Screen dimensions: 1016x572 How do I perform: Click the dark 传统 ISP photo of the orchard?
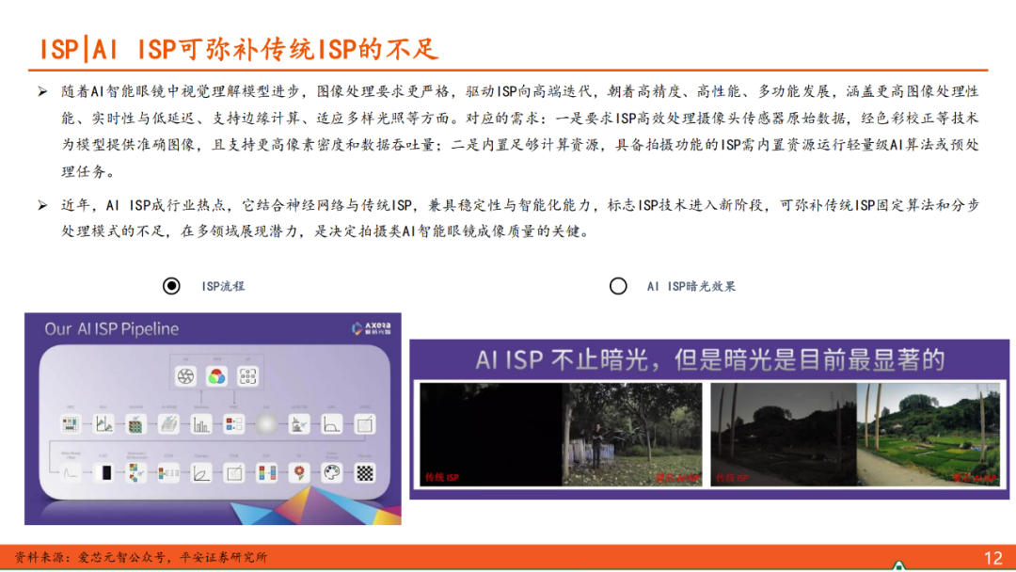490,434
